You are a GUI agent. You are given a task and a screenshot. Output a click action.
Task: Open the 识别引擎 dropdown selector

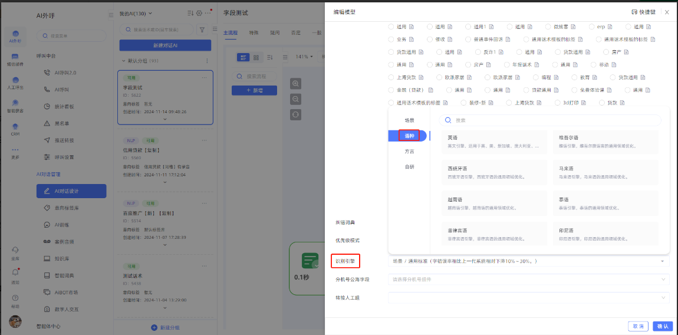tap(528, 261)
